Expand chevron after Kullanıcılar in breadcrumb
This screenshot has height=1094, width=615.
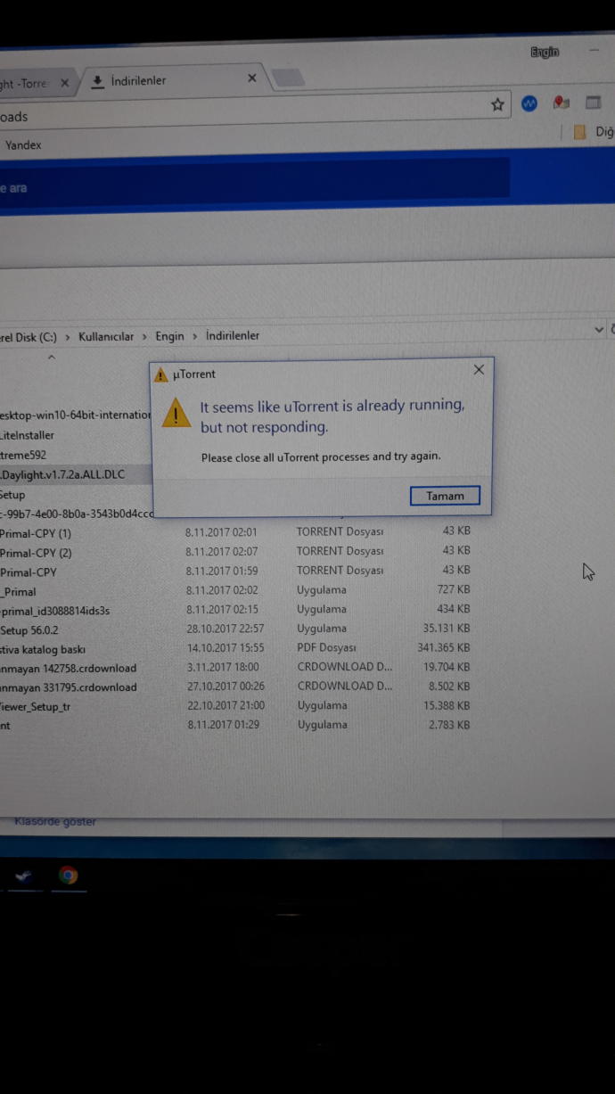(144, 337)
